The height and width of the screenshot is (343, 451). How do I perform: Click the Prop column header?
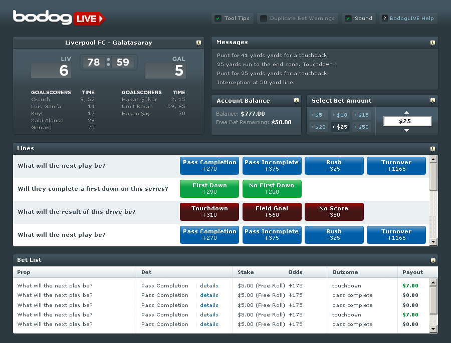click(24, 272)
